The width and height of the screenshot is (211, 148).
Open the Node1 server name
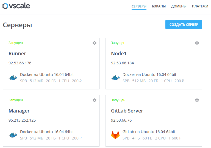[119, 54]
